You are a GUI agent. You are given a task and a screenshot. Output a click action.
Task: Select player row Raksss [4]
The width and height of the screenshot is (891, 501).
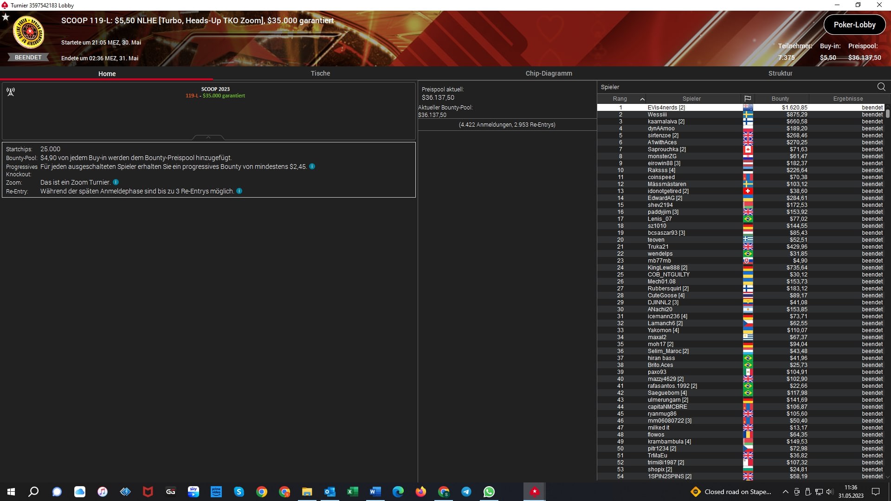(741, 170)
